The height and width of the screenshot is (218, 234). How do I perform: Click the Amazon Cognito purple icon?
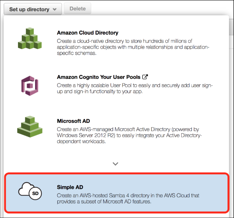click(30, 86)
